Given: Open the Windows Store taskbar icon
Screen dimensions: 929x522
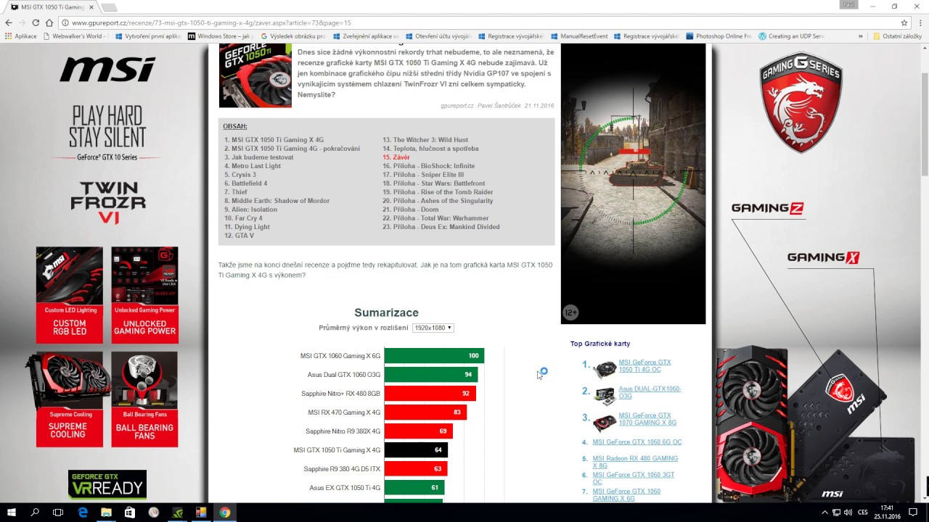Looking at the screenshot, I should [130, 513].
